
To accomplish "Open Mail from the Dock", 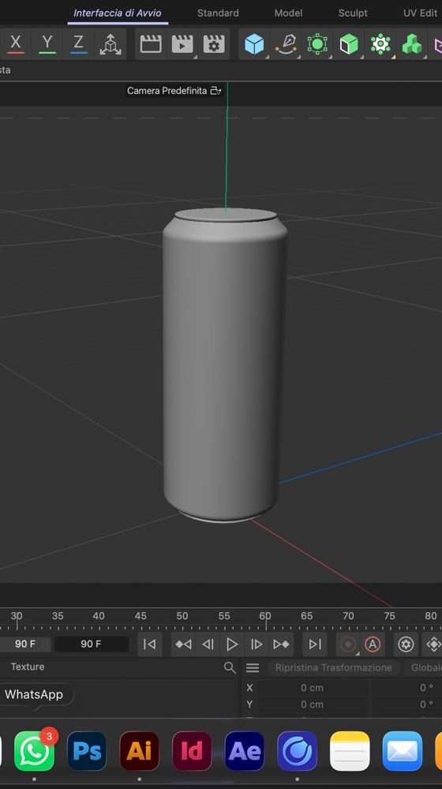I will click(x=403, y=751).
